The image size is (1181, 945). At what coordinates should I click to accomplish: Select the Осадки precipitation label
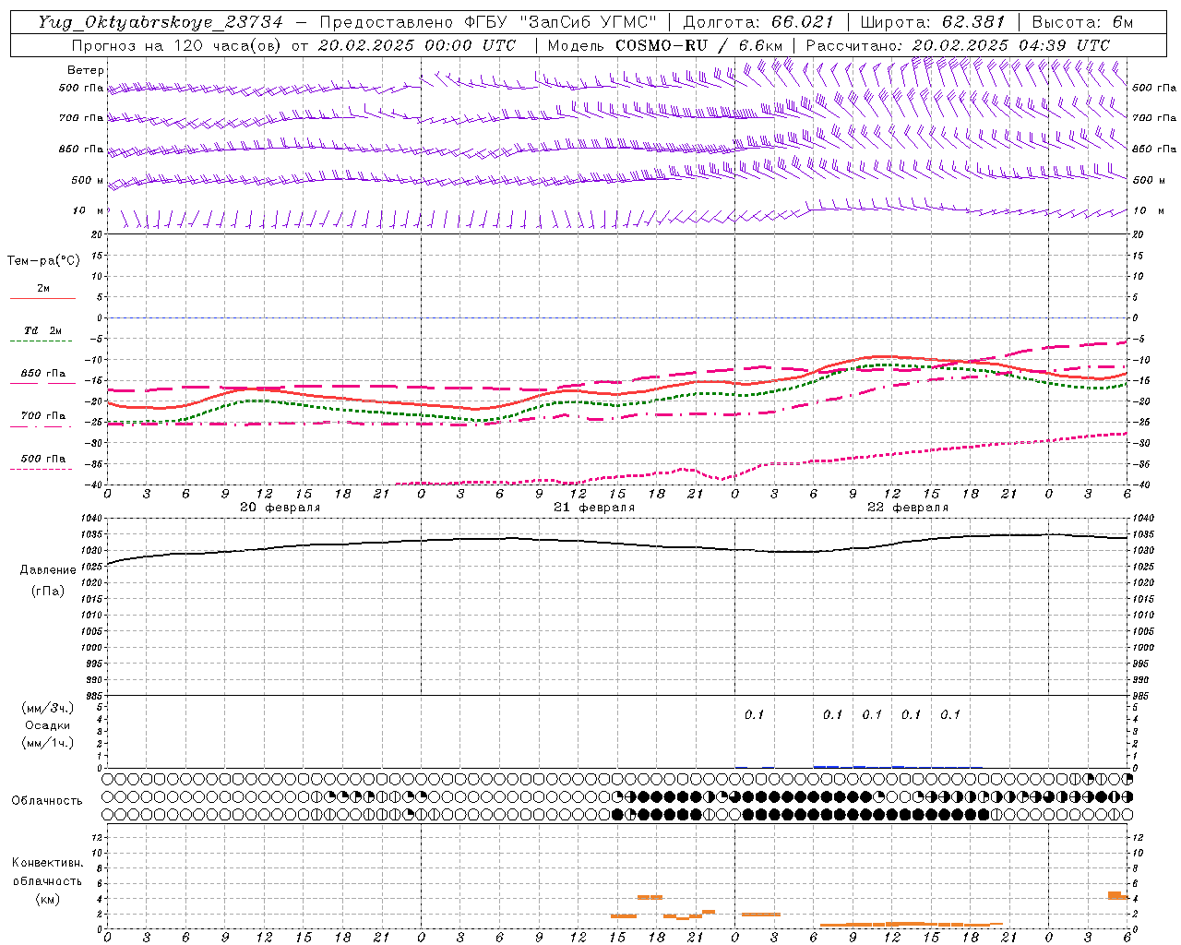coord(48,726)
